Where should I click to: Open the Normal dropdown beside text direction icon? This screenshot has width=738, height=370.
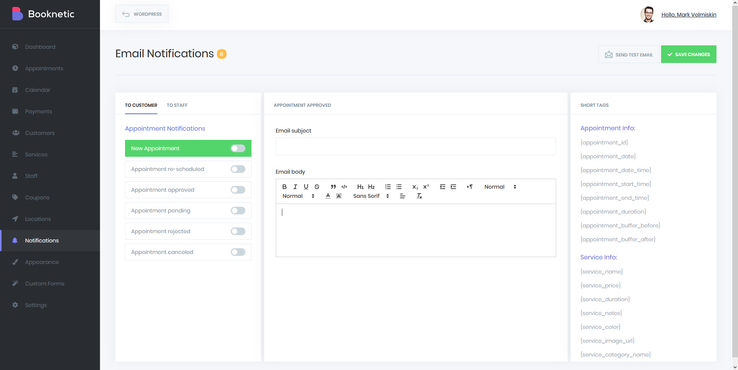pyautogui.click(x=500, y=187)
